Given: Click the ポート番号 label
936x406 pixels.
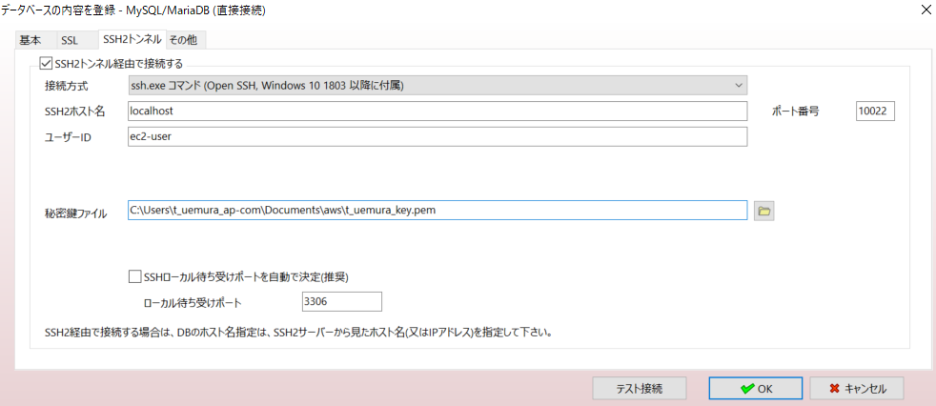Looking at the screenshot, I should [795, 112].
